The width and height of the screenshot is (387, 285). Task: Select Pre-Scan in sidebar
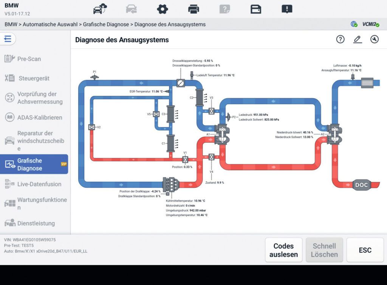pyautogui.click(x=29, y=59)
